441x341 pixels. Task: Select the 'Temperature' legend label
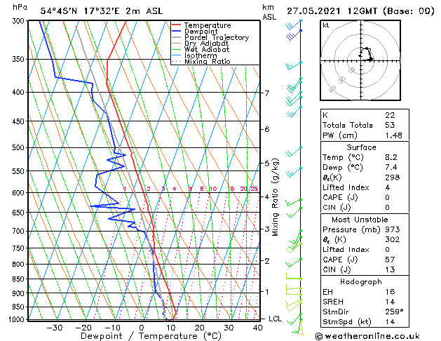[208, 25]
